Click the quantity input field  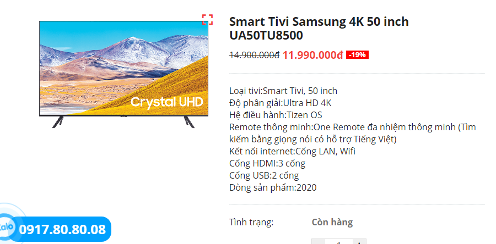(339, 242)
